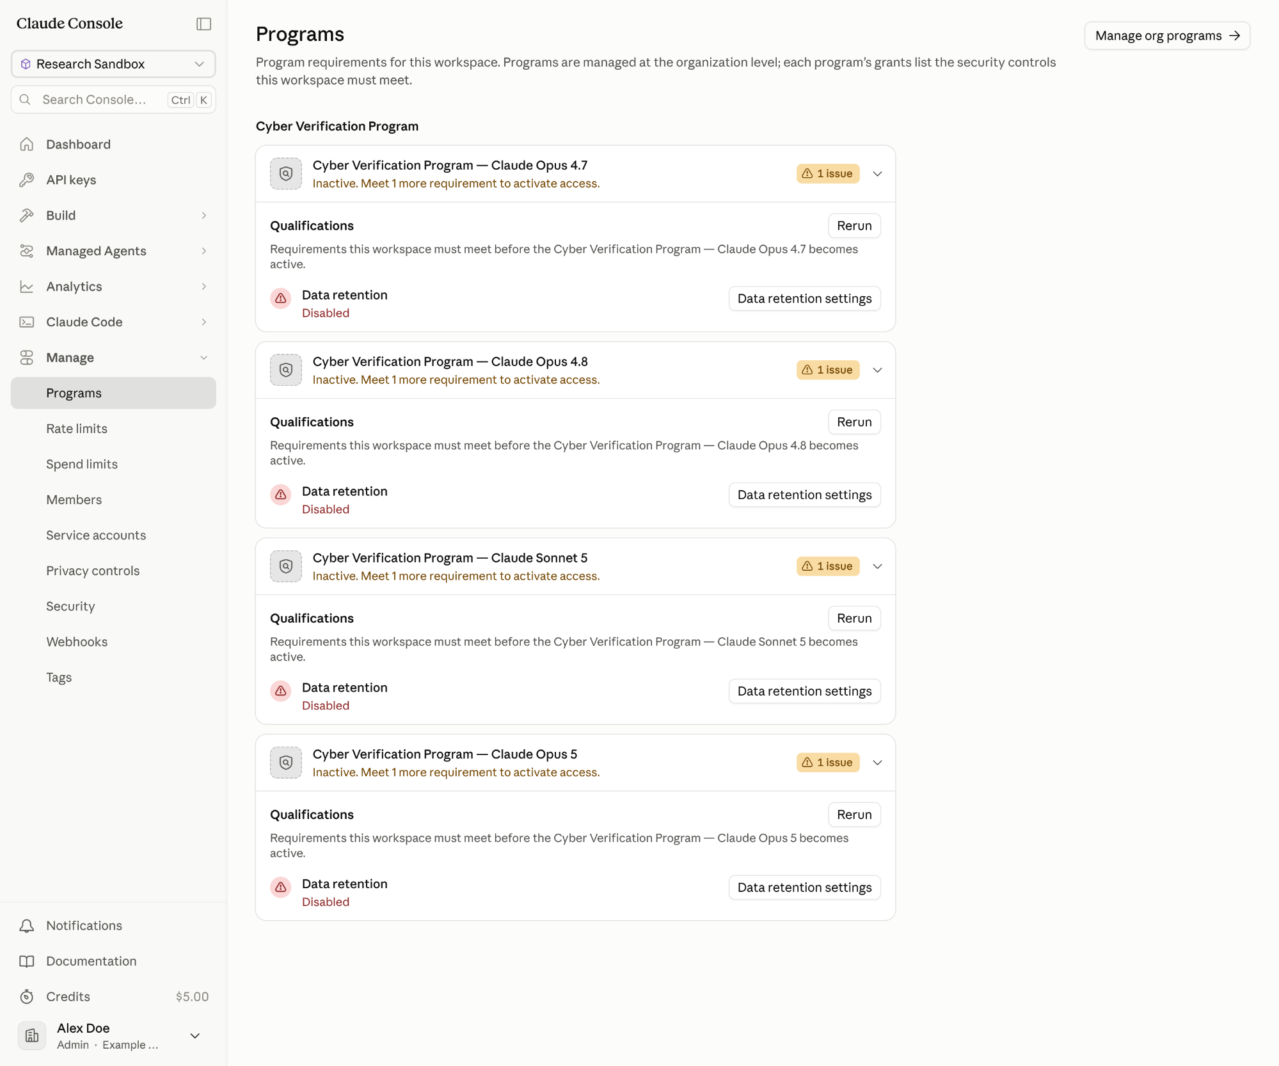Collapse the Claude Opus 4.8 program card
This screenshot has height=1066, width=1279.
click(x=878, y=370)
